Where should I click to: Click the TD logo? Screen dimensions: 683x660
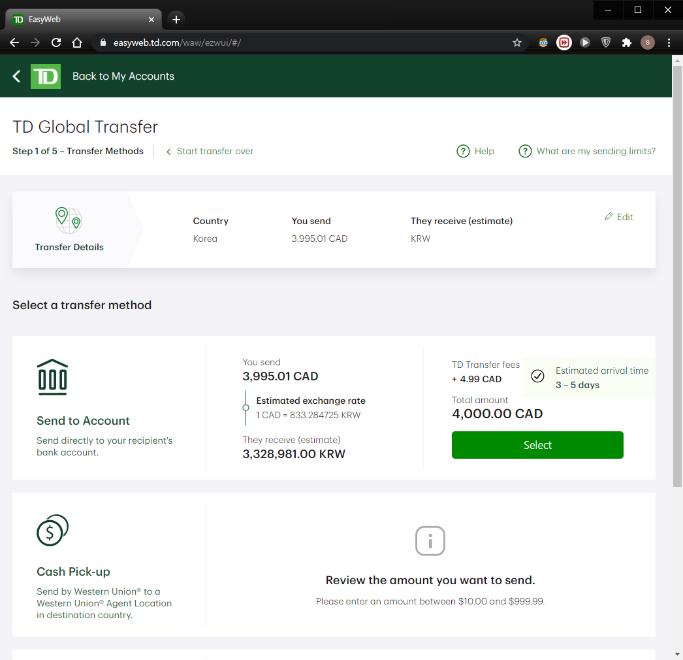click(46, 76)
